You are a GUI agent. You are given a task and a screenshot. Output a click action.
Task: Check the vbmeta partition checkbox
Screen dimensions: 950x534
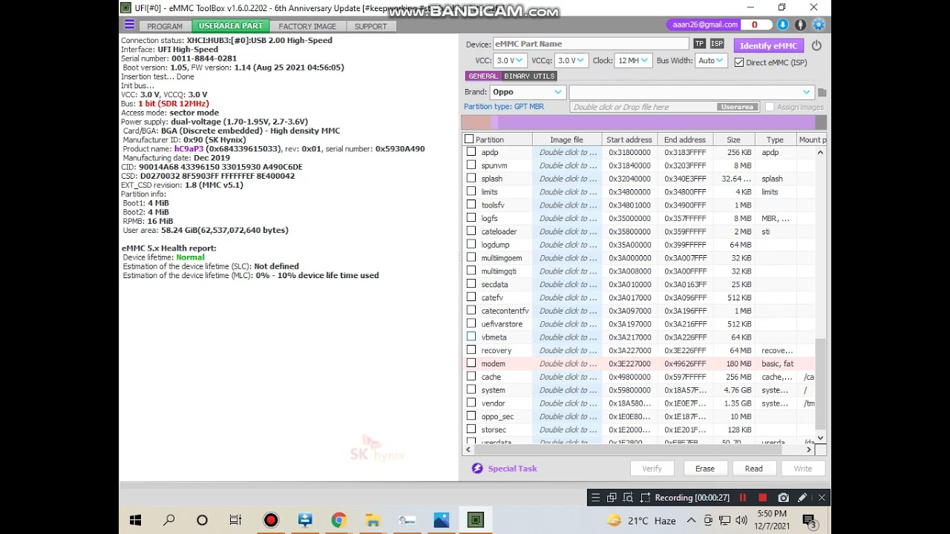[x=471, y=337]
